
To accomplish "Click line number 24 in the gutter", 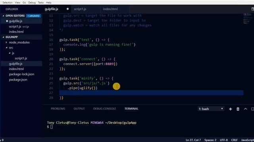I will point(51,78).
